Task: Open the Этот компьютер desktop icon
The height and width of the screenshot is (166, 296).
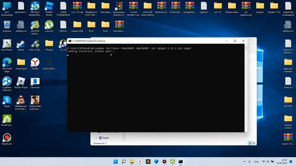Action: [7, 8]
